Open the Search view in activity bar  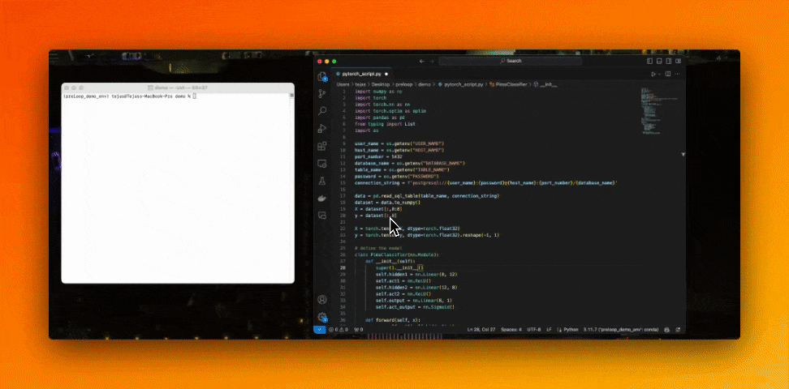(x=322, y=111)
